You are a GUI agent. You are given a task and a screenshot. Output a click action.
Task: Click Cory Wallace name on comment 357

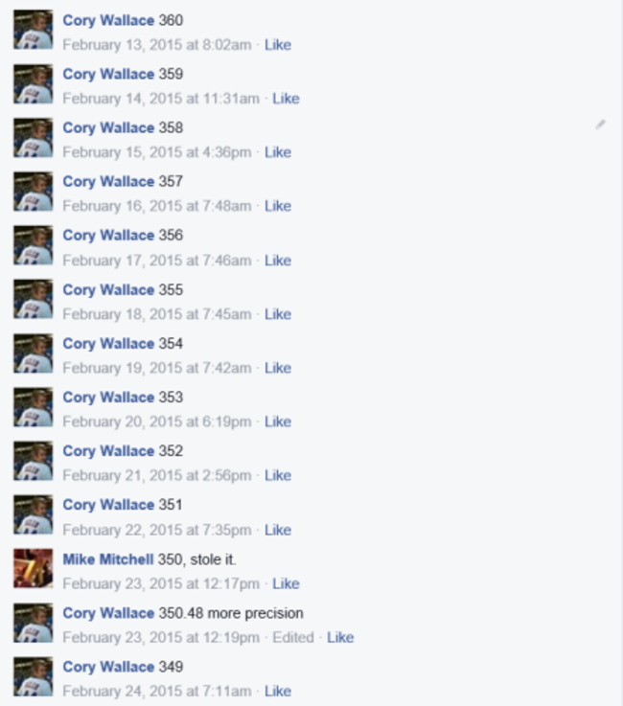click(x=108, y=181)
